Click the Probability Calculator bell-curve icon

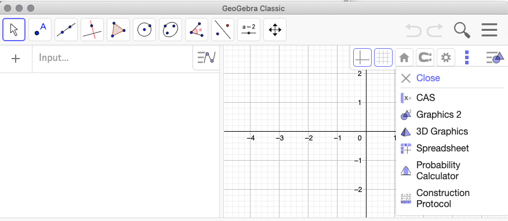click(406, 171)
